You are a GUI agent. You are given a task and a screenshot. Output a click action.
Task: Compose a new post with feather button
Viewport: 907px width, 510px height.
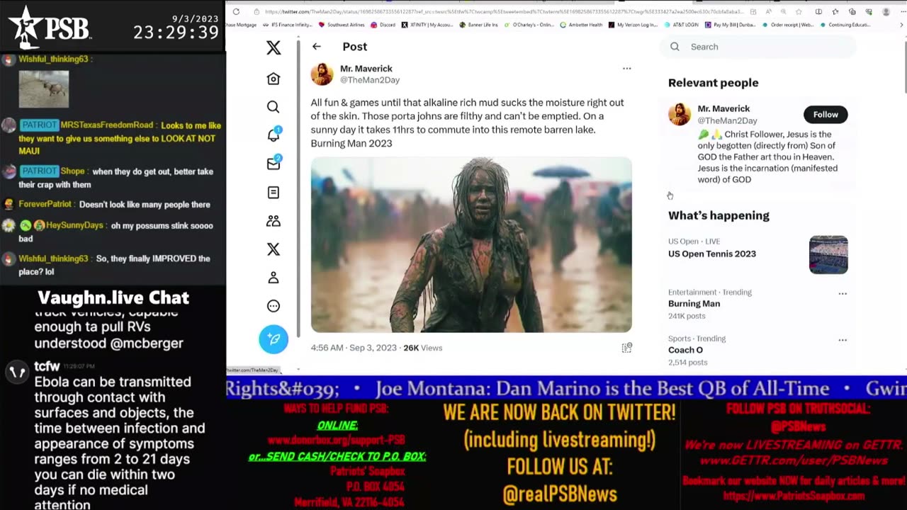(274, 339)
